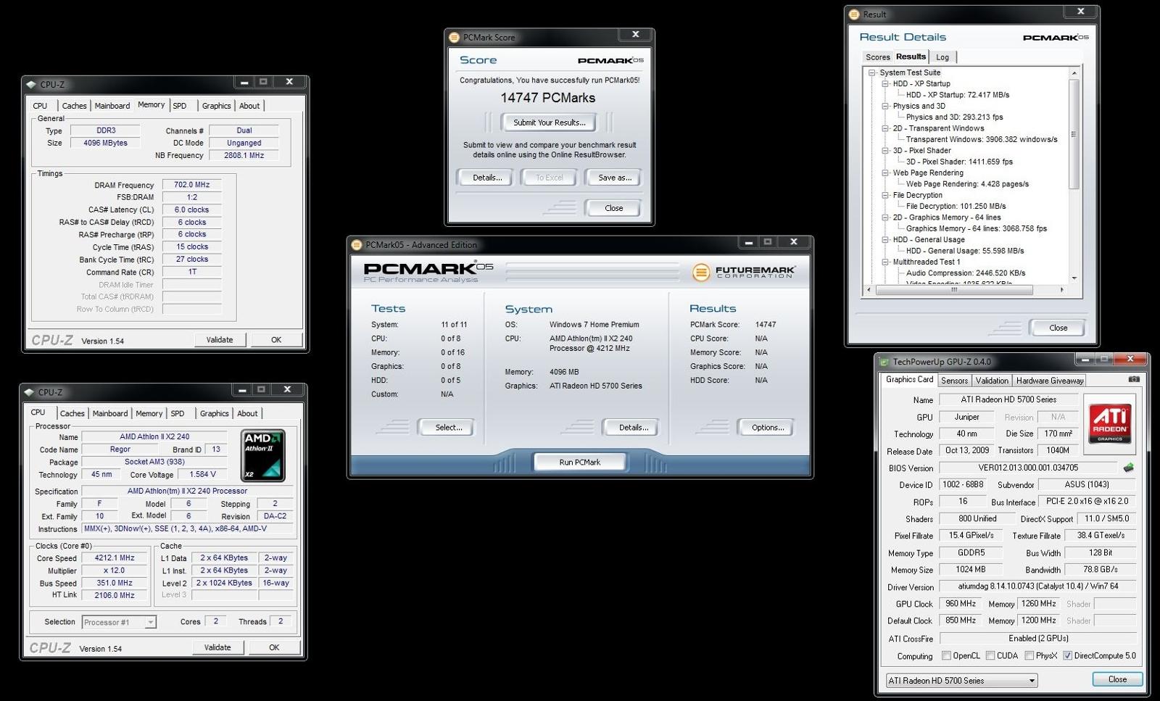Click the GPU Clock 960 MHz value
The height and width of the screenshot is (701, 1160).
pos(961,604)
